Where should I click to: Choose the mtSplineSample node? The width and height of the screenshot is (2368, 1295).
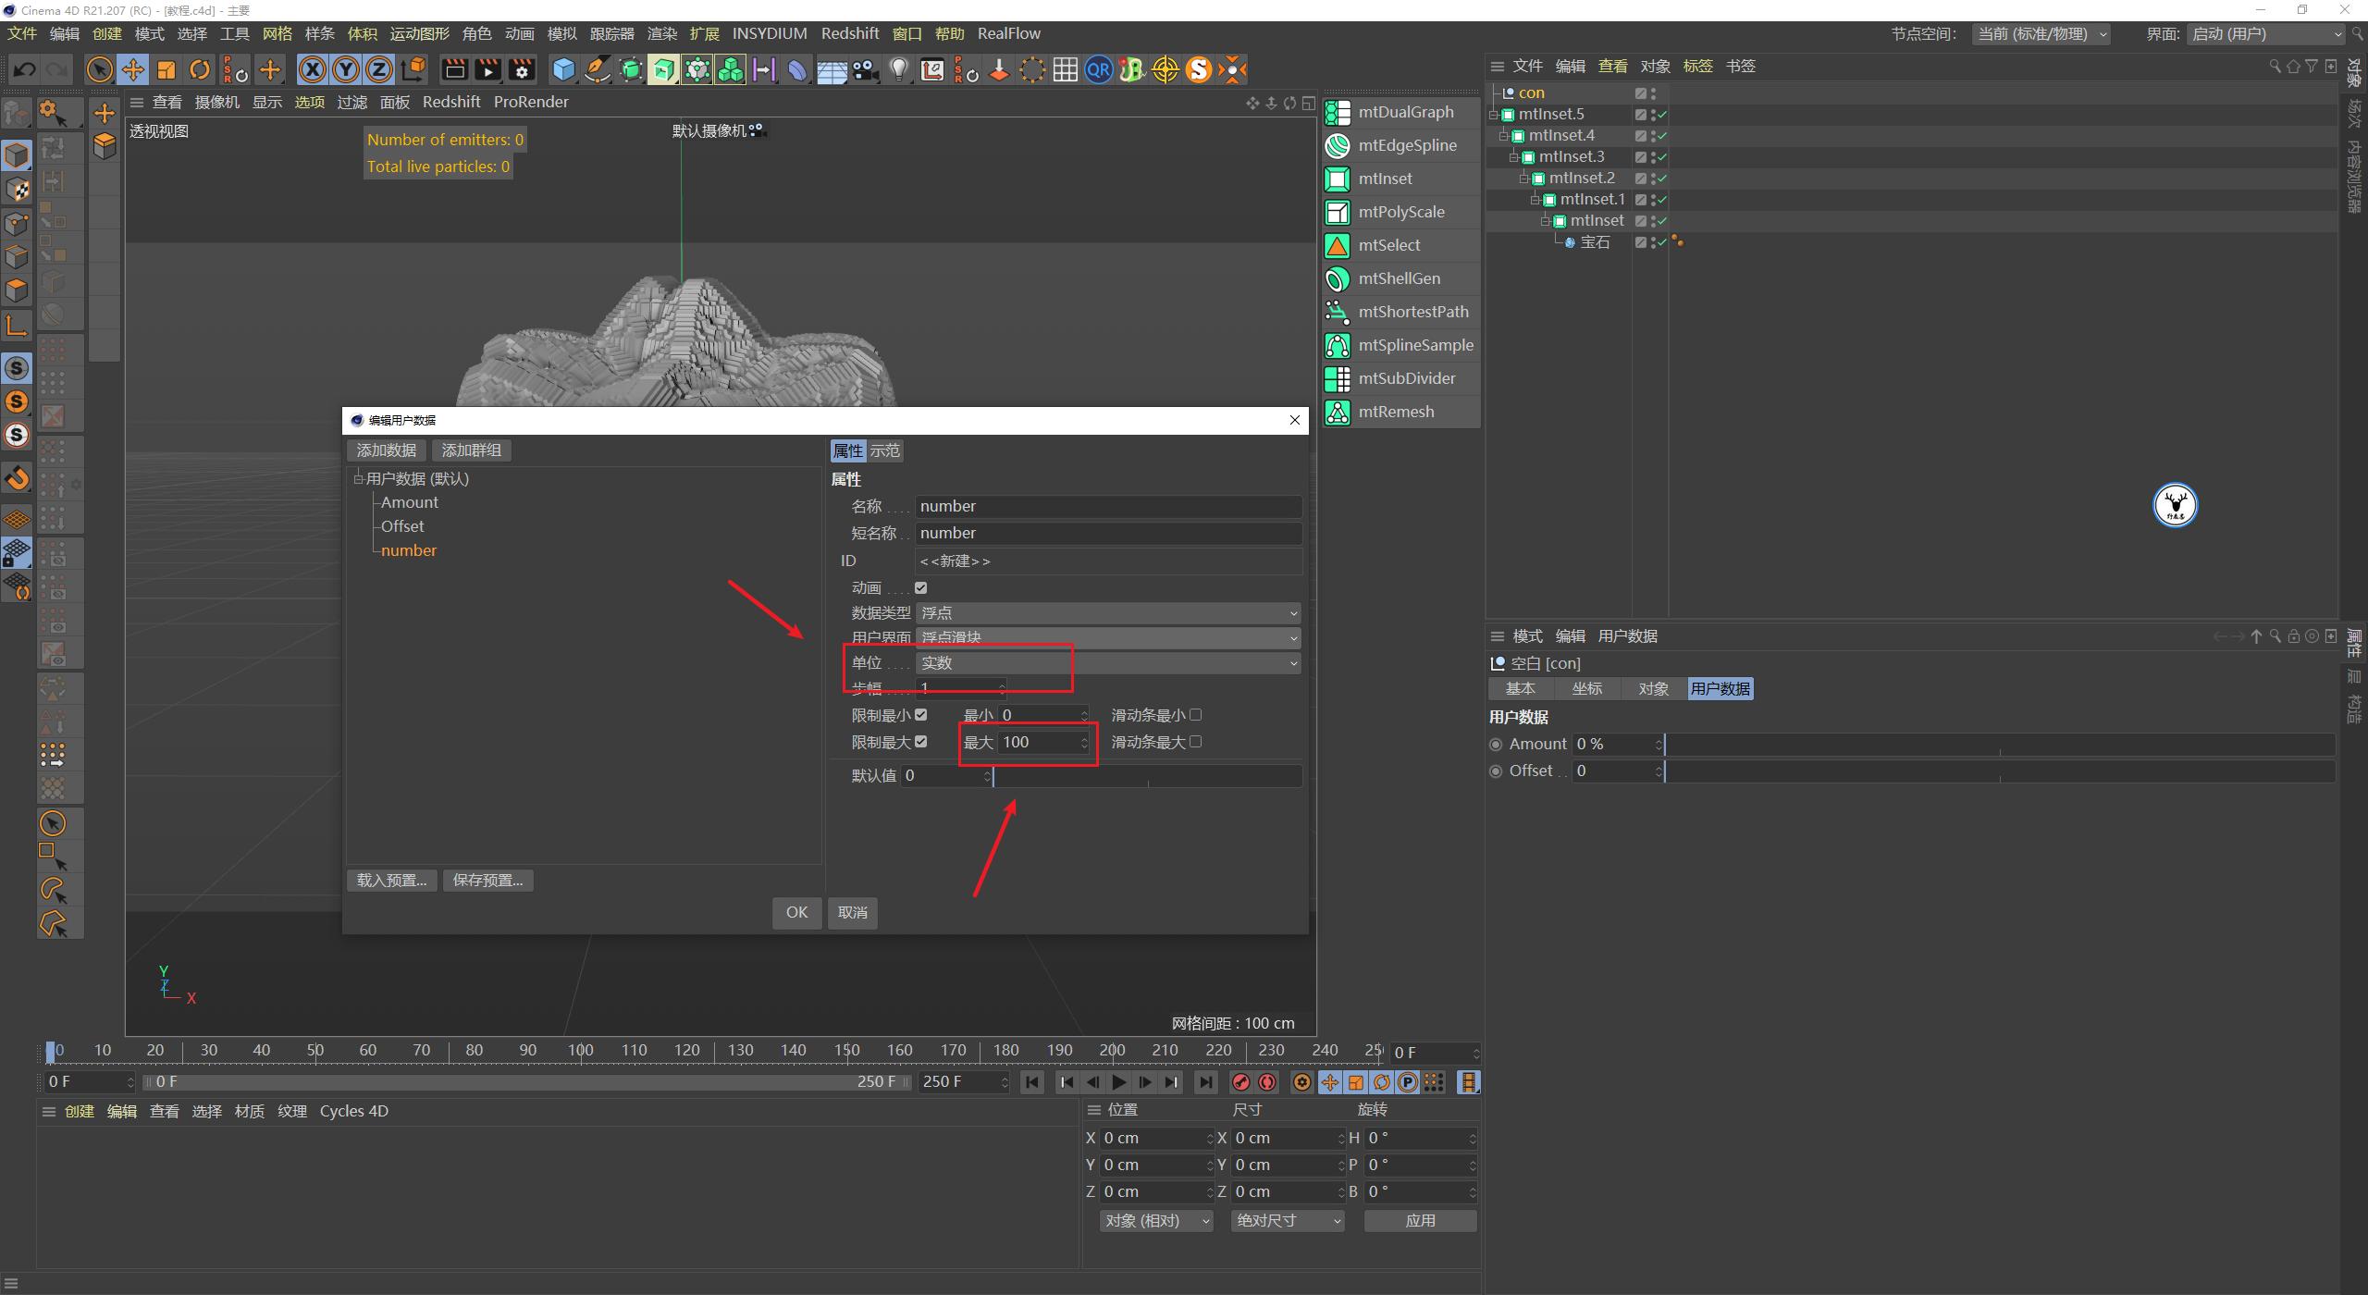click(1414, 344)
